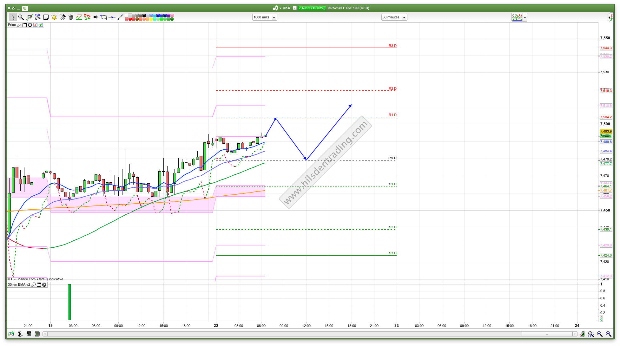Screen dimensions: 620x346
Task: Select the magnifying glass zoom tool
Action: click(21, 17)
